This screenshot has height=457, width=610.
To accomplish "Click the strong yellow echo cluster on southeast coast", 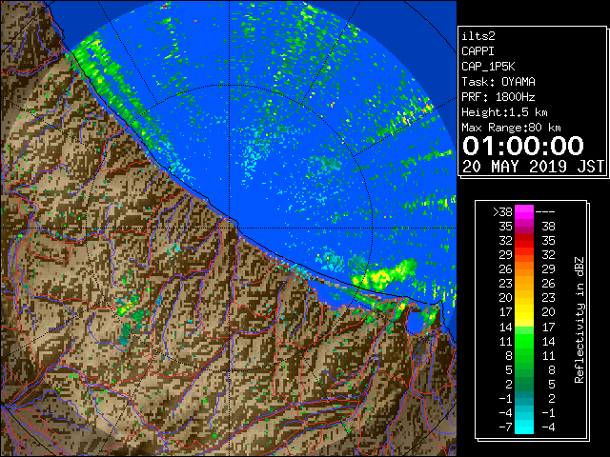I will coord(383,275).
